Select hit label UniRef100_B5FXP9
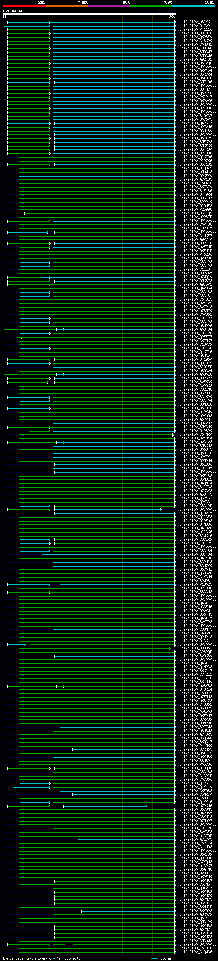This screenshot has width=218, height=961. pos(196,138)
